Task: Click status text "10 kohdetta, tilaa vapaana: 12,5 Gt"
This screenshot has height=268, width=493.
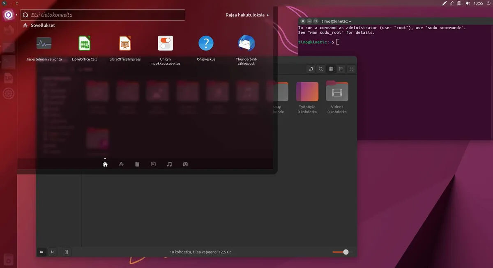Action: pyautogui.click(x=200, y=252)
